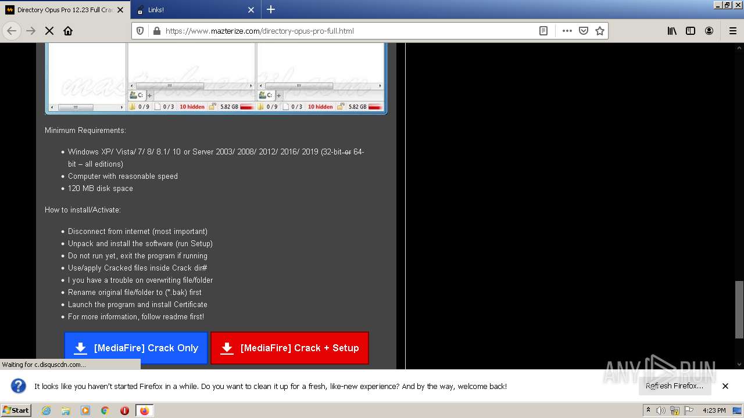Save page to Pocket
Image resolution: width=744 pixels, height=418 pixels.
(x=584, y=31)
